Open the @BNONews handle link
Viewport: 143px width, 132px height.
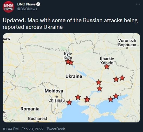point(27,9)
